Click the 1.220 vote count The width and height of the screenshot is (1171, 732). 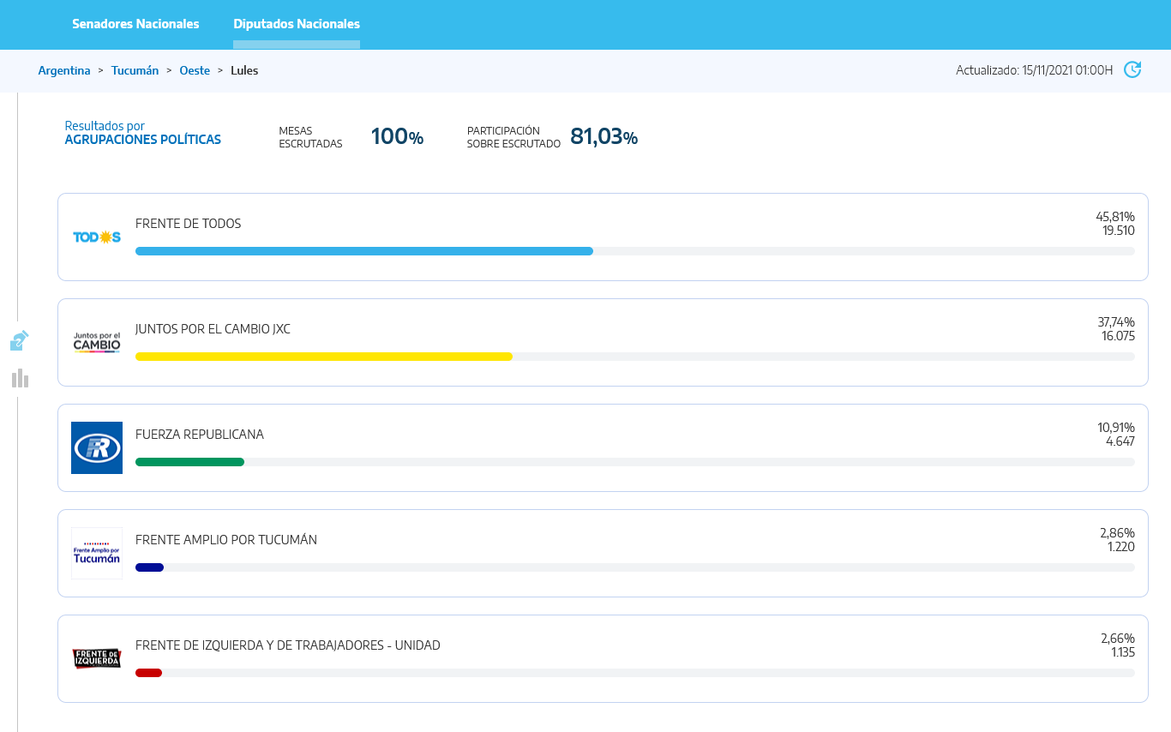pos(1120,547)
